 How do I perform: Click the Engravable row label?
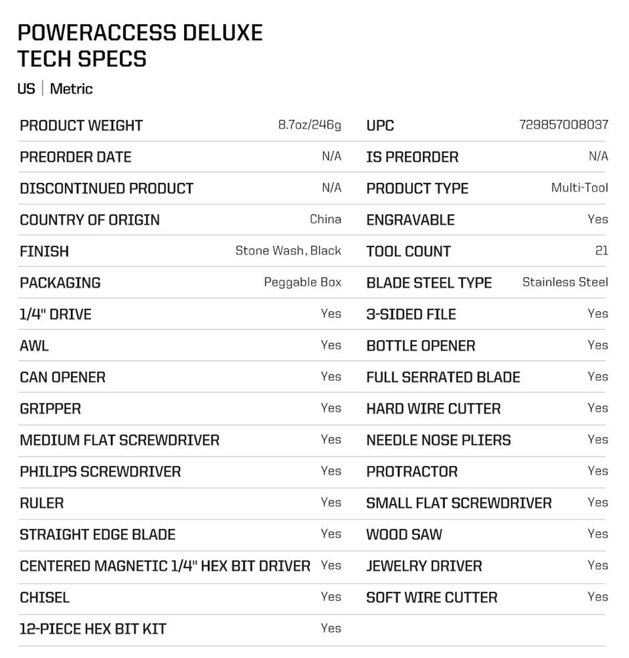pos(410,220)
